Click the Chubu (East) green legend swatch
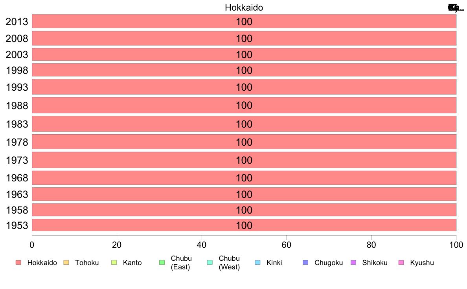This screenshot has height=289, width=467. tap(162, 262)
